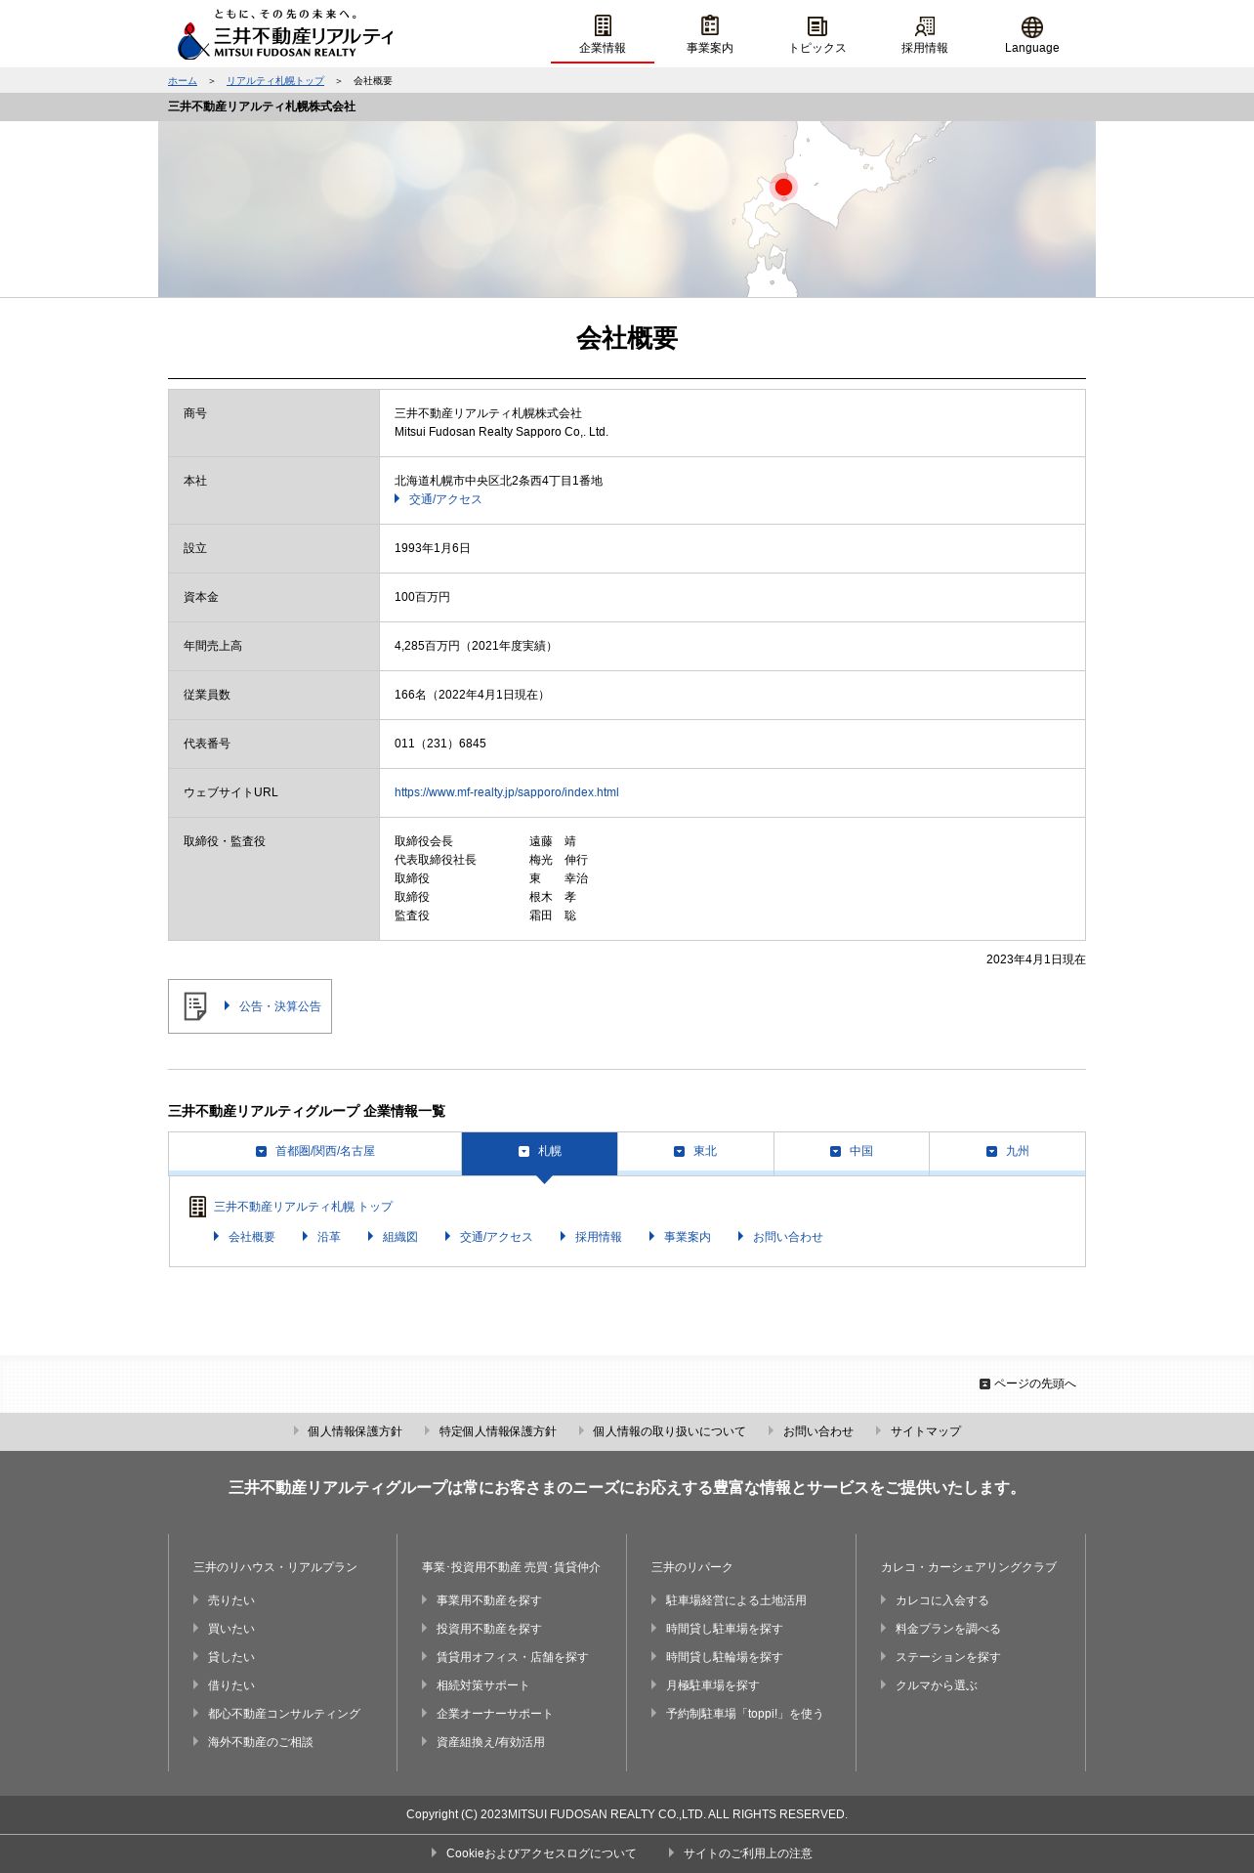Open 時間貸し駐輪場を探す link

[x=724, y=1657]
